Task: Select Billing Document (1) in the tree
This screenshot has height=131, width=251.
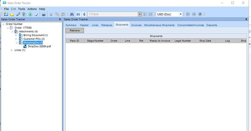Action: 36,35
